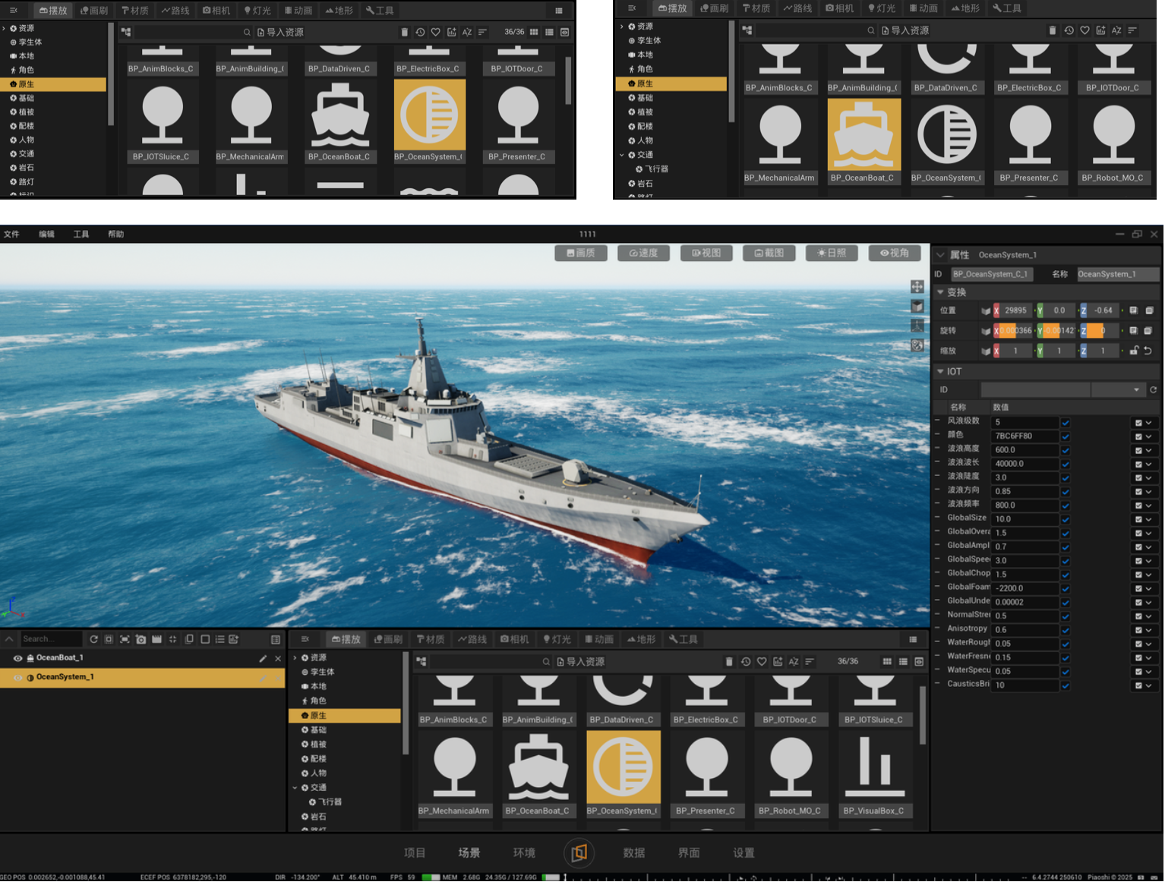Viewport: 1165px width, 885px height.
Task: Switch to grid view icon beside 36/36 counter
Action: 887,662
